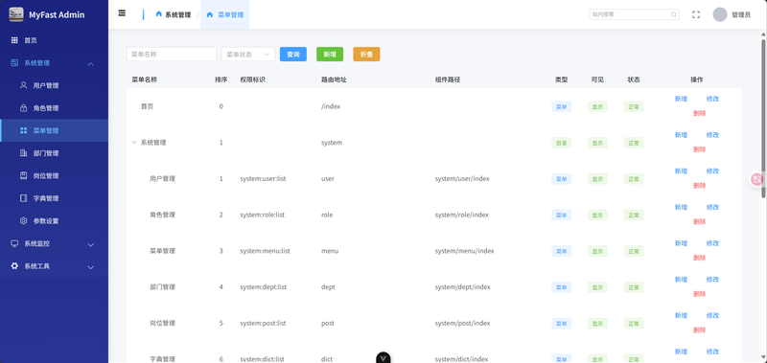Click the home icon on 系统管理 breadcrumb
The width and height of the screenshot is (767, 363).
pyautogui.click(x=158, y=14)
